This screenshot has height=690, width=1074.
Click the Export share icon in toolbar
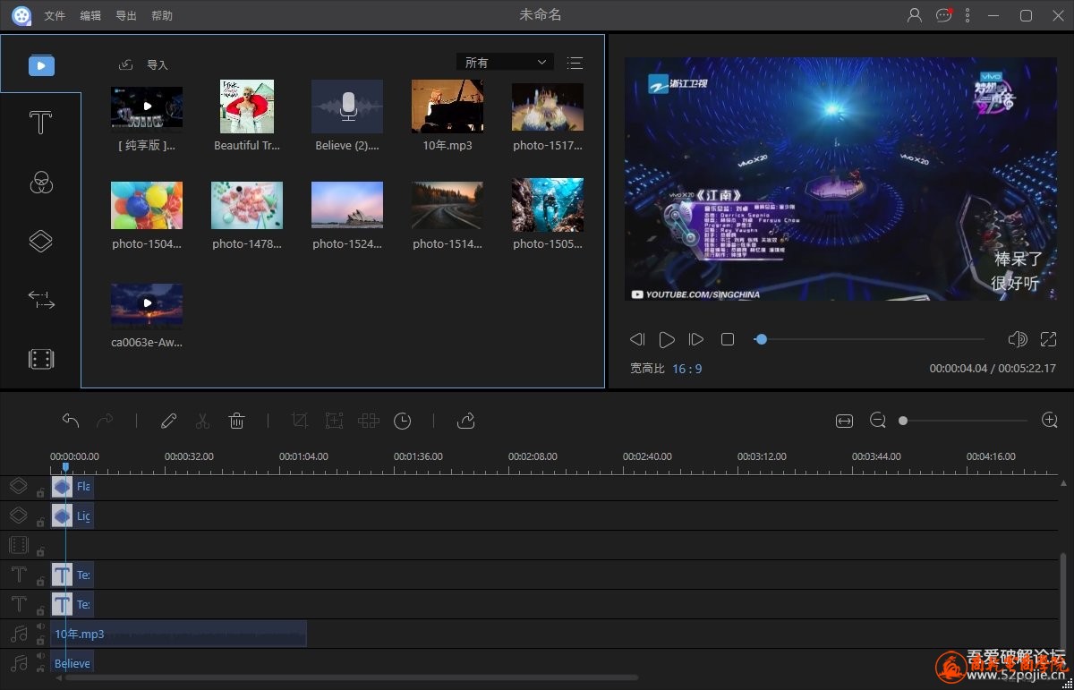point(465,421)
